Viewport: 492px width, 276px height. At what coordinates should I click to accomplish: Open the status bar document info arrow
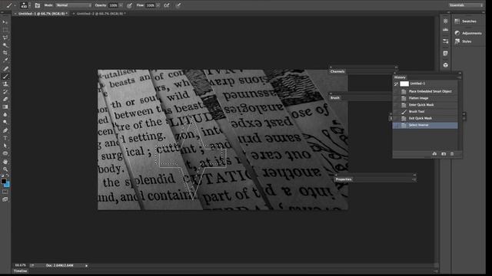coord(87,266)
